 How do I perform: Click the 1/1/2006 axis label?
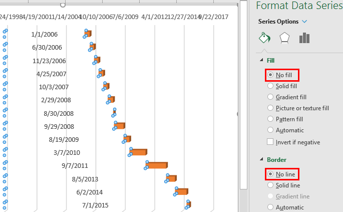[x=45, y=35]
